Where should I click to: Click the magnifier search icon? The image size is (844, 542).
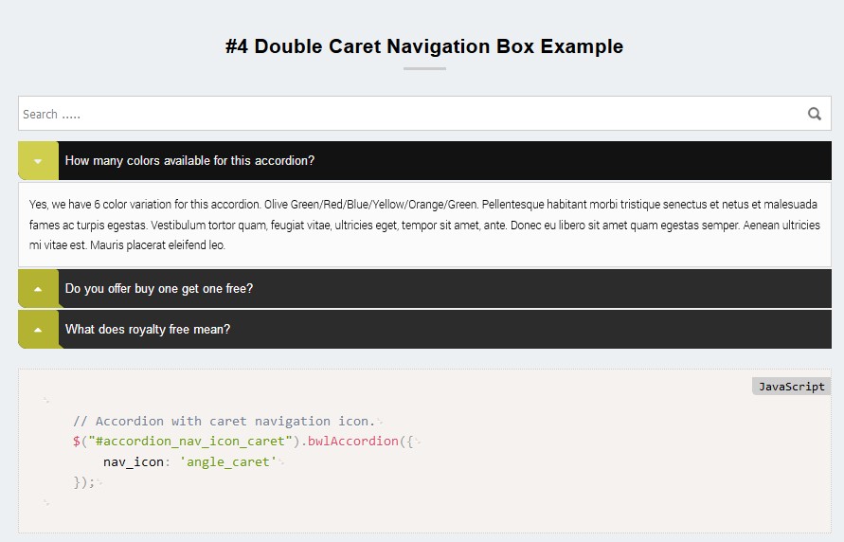click(x=814, y=114)
